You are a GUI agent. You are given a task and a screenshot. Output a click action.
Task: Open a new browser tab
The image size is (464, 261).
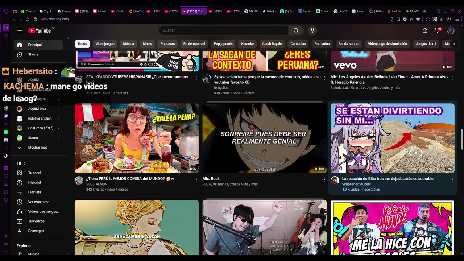[424, 11]
